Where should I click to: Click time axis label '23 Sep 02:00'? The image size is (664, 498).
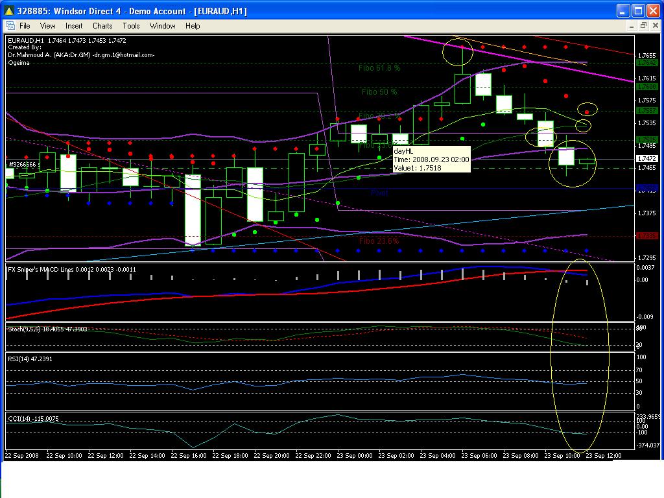click(x=396, y=456)
